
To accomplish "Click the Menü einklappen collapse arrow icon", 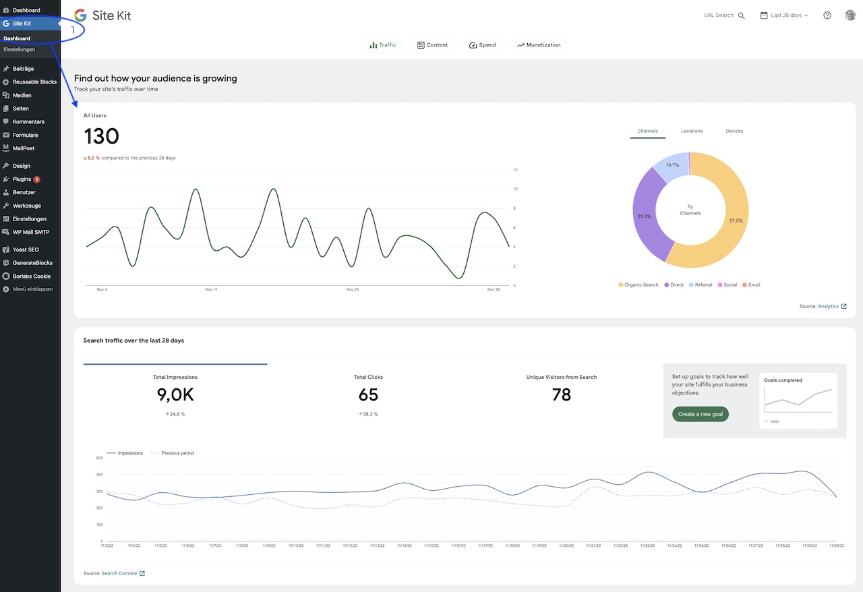I will [6, 289].
